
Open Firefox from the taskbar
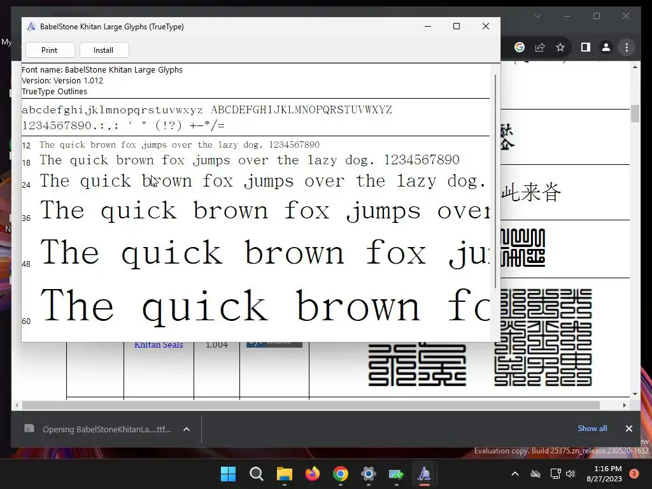[312, 474]
